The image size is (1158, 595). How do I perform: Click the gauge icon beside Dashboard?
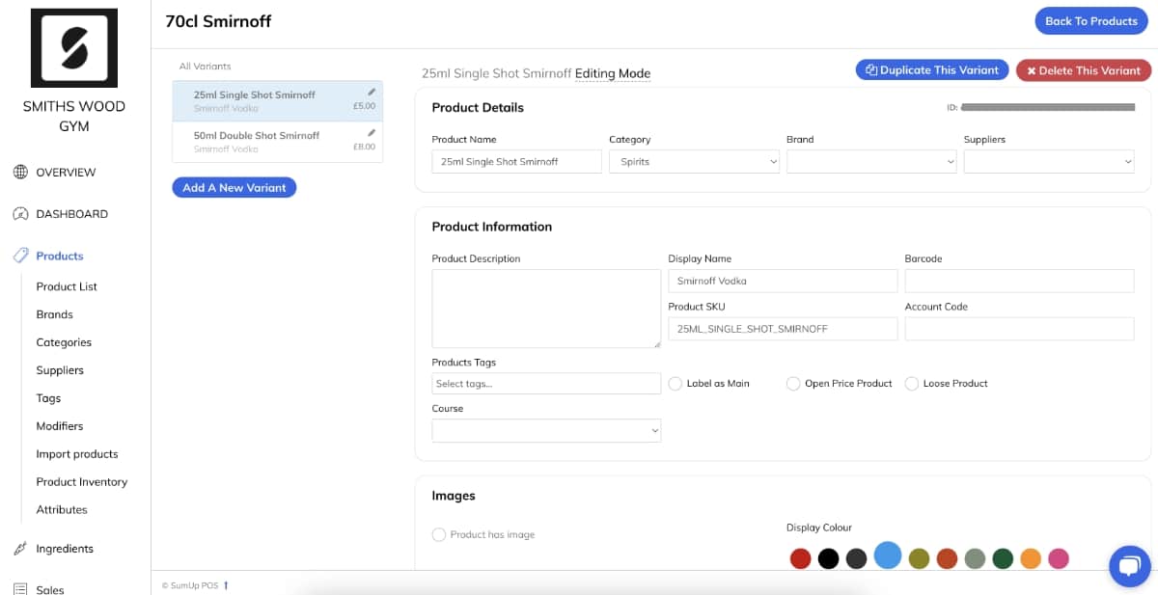(x=20, y=214)
